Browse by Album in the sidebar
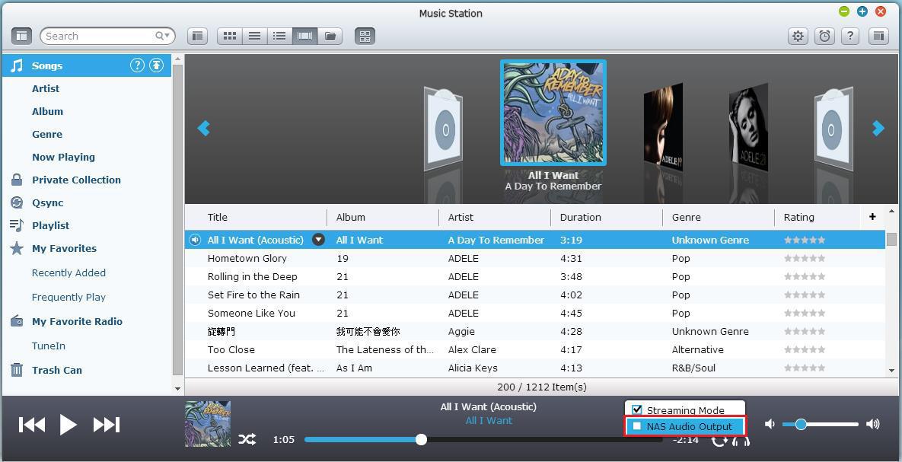The width and height of the screenshot is (902, 462). click(47, 112)
